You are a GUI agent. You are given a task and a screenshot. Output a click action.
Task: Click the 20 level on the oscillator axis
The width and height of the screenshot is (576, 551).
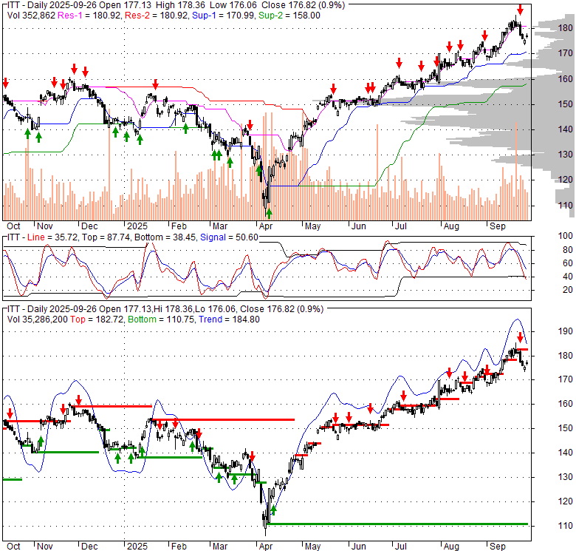point(568,290)
